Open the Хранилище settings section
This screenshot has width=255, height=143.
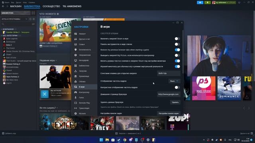click(x=84, y=76)
